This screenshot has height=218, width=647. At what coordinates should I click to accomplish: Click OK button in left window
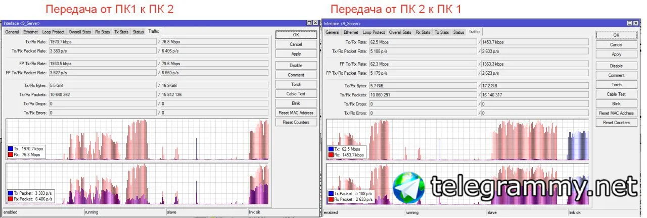(296, 34)
